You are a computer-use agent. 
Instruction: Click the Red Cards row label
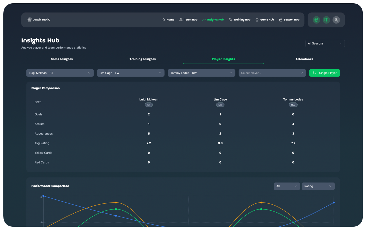click(42, 162)
